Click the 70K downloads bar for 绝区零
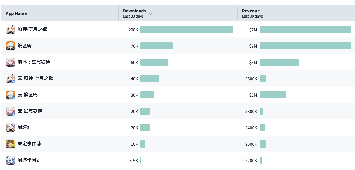 pyautogui.click(x=157, y=46)
